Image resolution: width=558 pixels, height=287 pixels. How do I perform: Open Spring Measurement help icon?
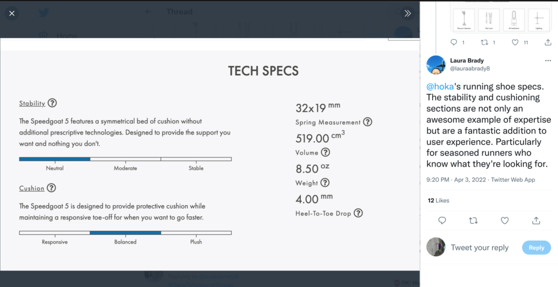[368, 122]
